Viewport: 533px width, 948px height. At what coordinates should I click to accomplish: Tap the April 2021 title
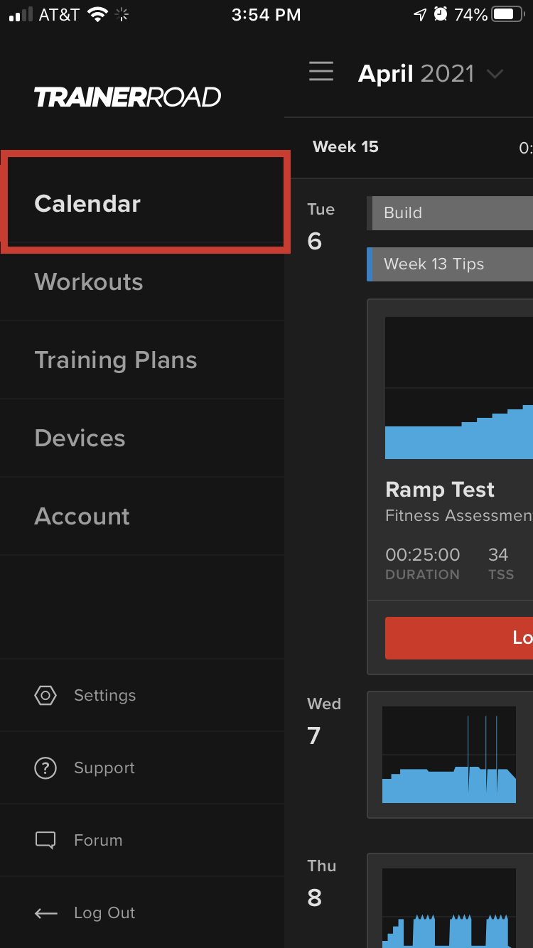[x=416, y=73]
